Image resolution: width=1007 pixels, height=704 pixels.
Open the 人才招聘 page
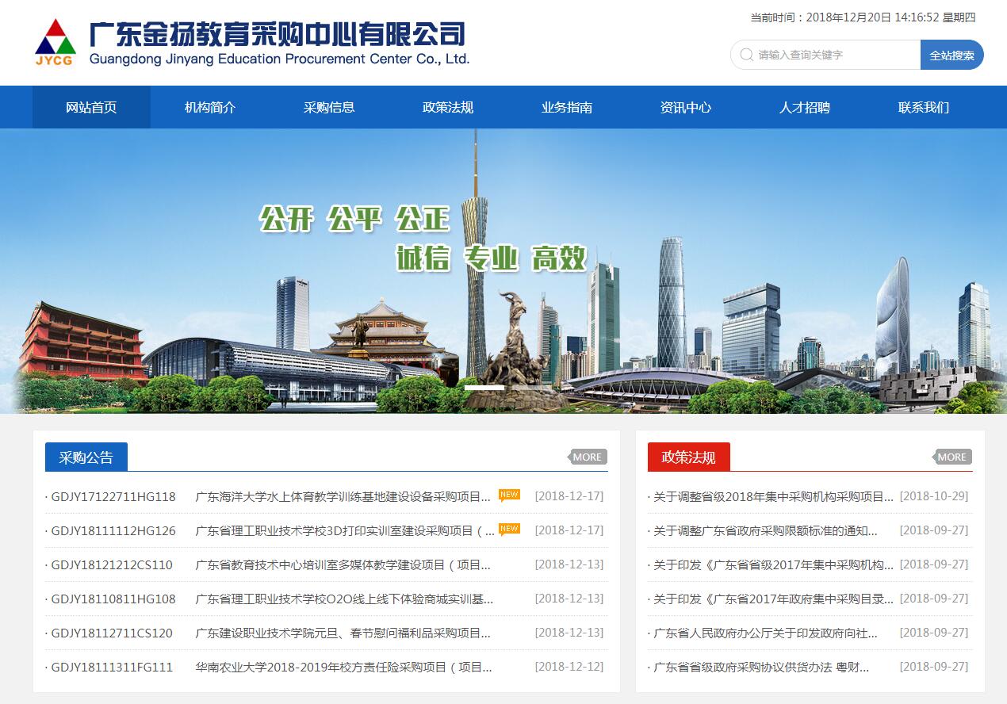[805, 108]
